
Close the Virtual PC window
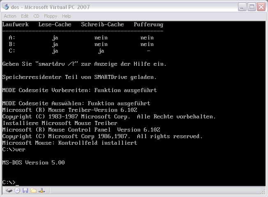pos(261,7)
